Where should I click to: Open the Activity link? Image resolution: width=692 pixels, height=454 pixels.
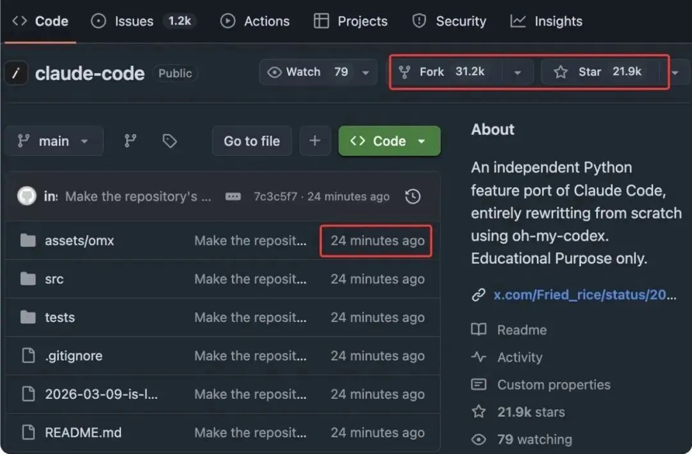click(x=520, y=357)
